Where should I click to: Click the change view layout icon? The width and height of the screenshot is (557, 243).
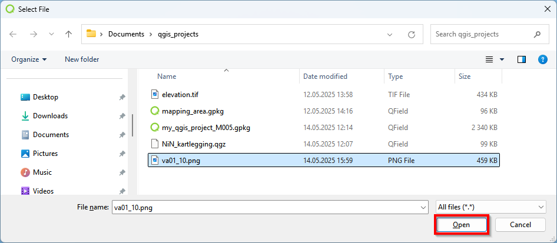pyautogui.click(x=489, y=59)
